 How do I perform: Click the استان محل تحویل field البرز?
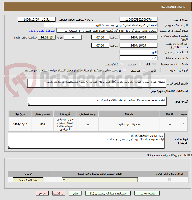click(139, 52)
